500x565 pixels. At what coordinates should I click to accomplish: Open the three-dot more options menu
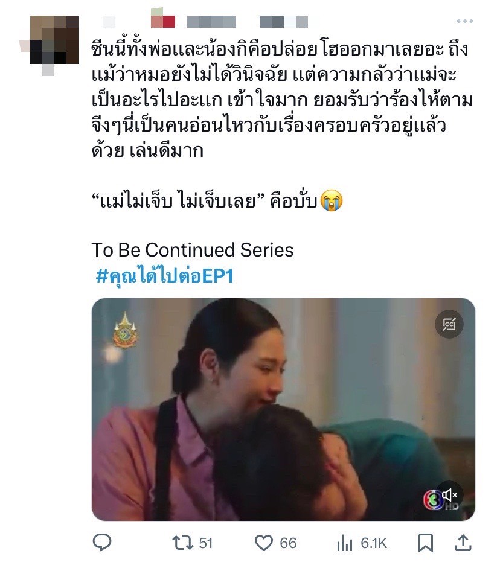coord(464,21)
